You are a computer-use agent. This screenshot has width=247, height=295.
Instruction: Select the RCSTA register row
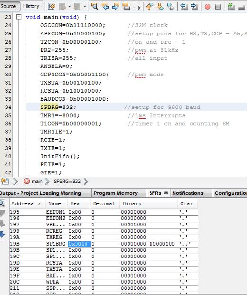pyautogui.click(x=104, y=263)
